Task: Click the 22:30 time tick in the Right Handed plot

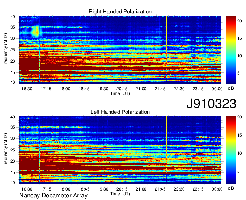Action: tap(179, 89)
